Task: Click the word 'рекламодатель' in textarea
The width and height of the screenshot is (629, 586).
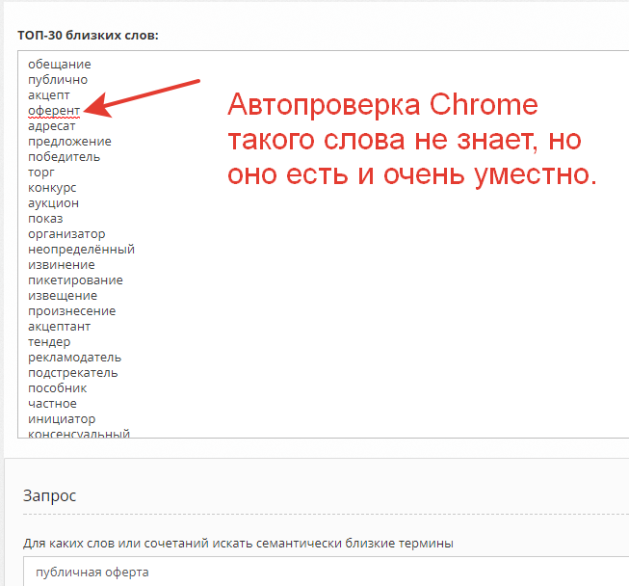Action: tap(75, 358)
